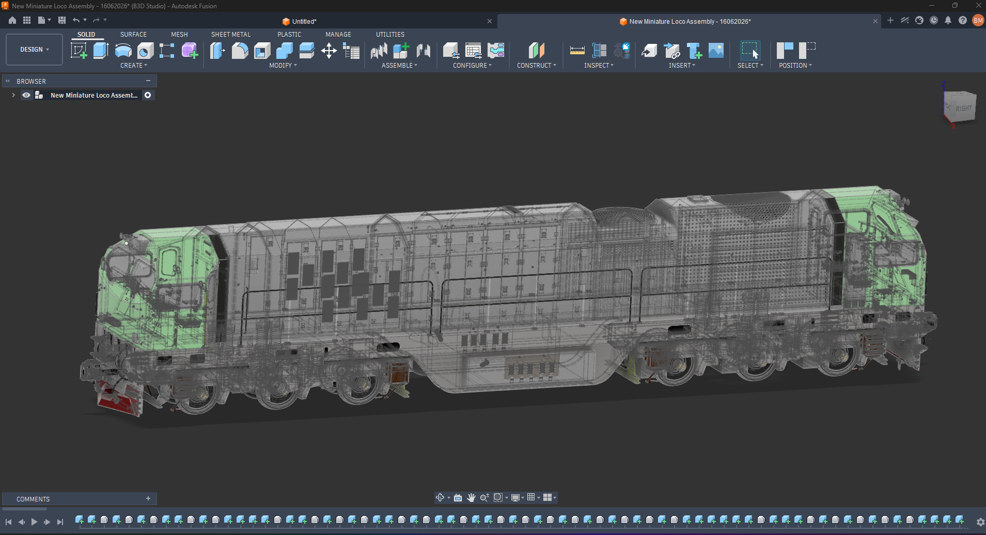The image size is (986, 535).
Task: Expand the CREATE menu dropdown
Action: tap(134, 66)
